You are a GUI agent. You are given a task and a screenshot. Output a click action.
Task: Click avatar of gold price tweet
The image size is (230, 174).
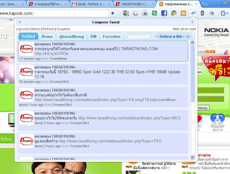coord(26,72)
